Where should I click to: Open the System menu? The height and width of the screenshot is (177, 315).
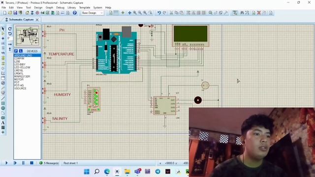pos(97,7)
